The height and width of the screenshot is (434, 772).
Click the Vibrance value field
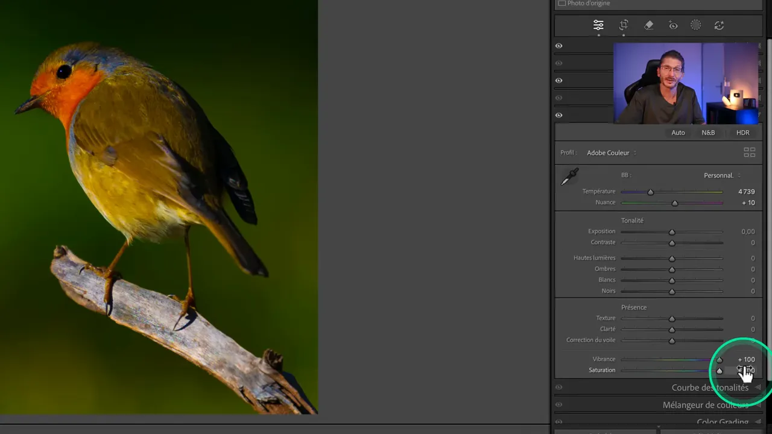point(746,359)
